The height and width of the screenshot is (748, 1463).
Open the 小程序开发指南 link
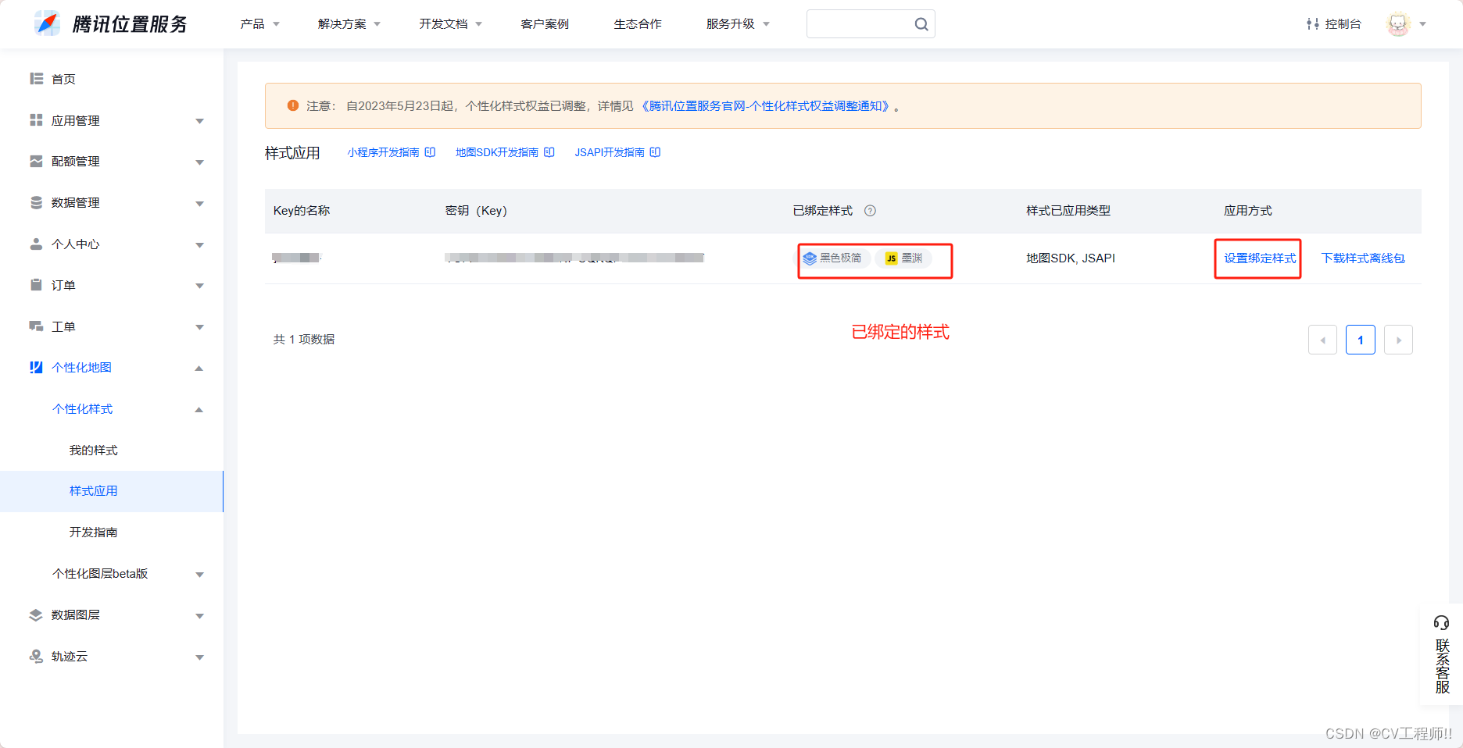click(x=383, y=152)
